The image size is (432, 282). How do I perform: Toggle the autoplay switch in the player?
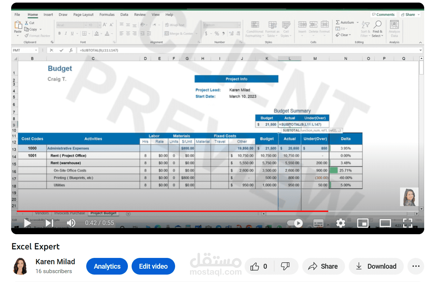click(x=294, y=223)
